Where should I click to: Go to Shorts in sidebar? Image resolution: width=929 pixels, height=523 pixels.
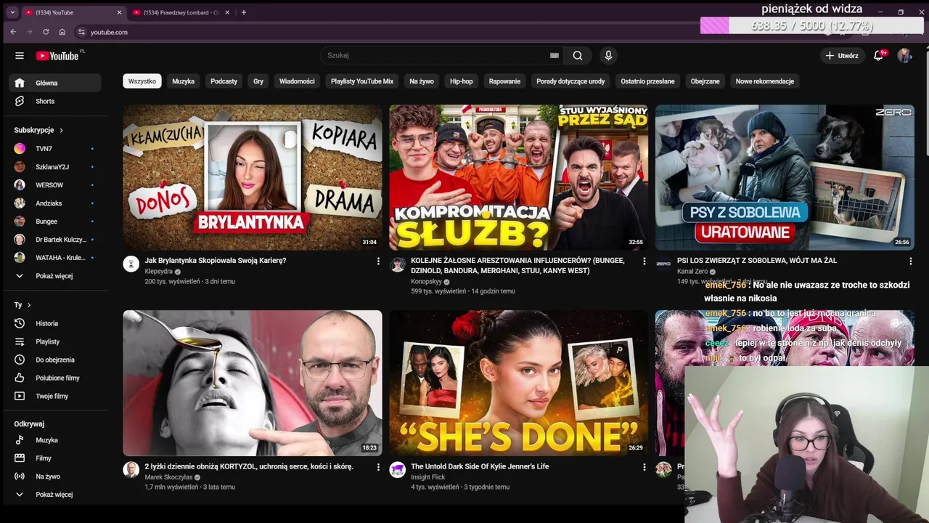(55, 101)
